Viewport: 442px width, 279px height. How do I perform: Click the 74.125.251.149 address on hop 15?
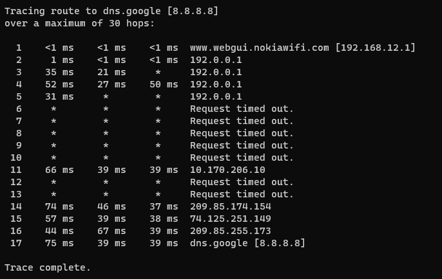tap(231, 219)
